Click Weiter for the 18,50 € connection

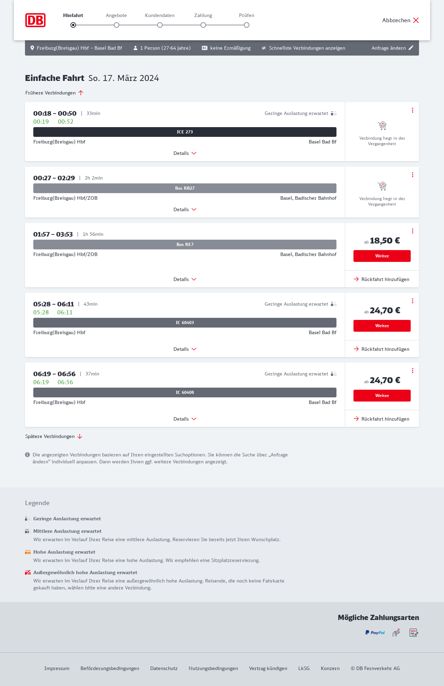(x=382, y=256)
